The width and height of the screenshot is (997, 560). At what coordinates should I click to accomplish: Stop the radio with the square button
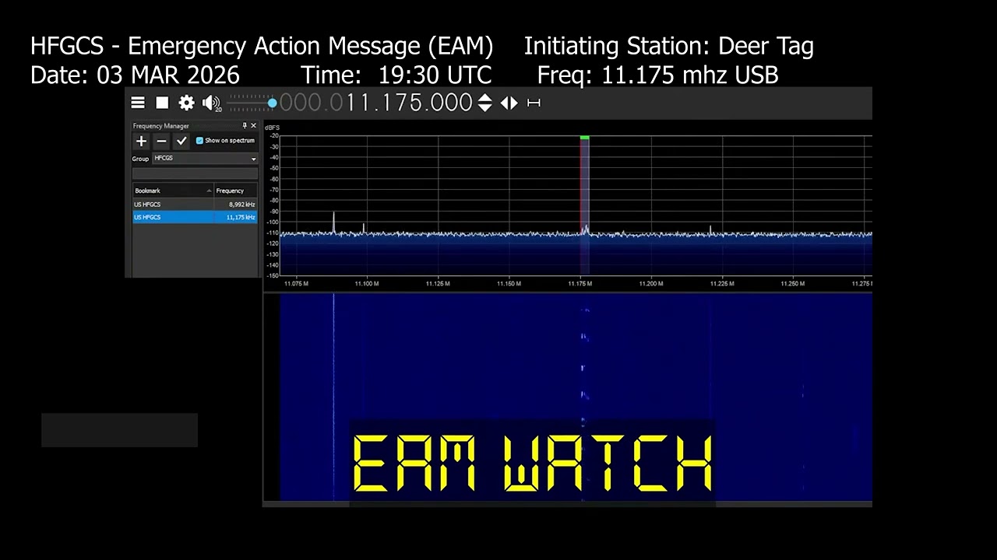tap(162, 103)
